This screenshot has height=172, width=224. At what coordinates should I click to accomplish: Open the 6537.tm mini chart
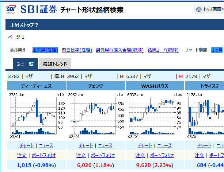coord(155,116)
